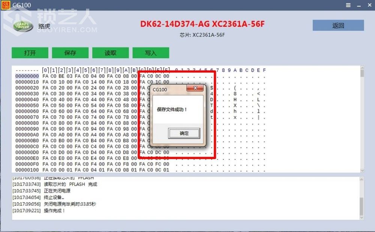Click the log panel scrollbar up arrow

click(361, 179)
